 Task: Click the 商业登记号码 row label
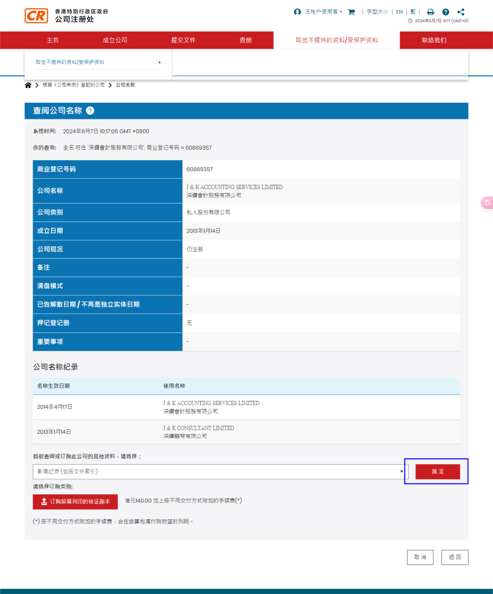pos(56,169)
